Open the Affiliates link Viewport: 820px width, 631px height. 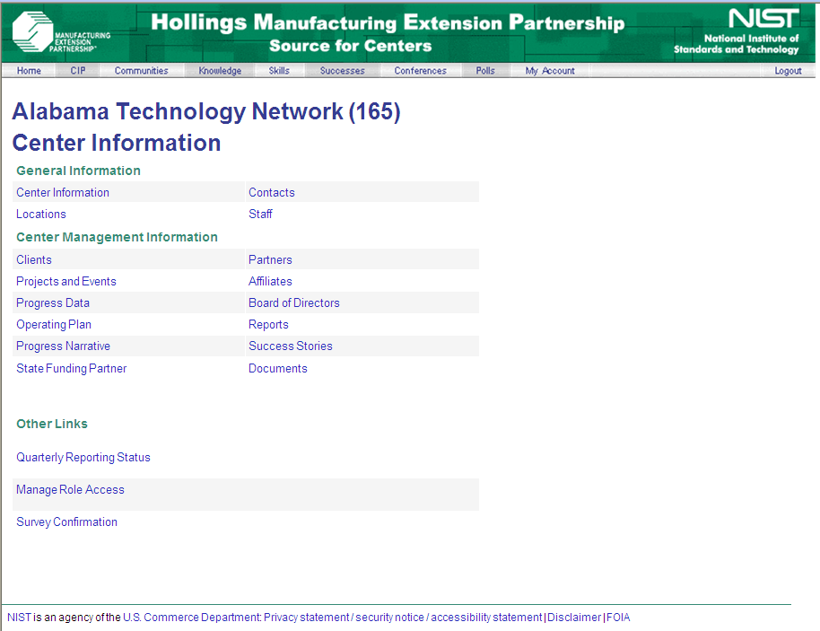(270, 282)
